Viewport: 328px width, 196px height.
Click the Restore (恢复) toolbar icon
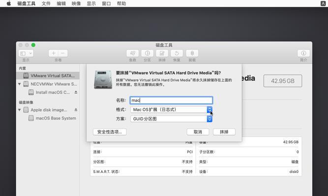pyautogui.click(x=177, y=53)
